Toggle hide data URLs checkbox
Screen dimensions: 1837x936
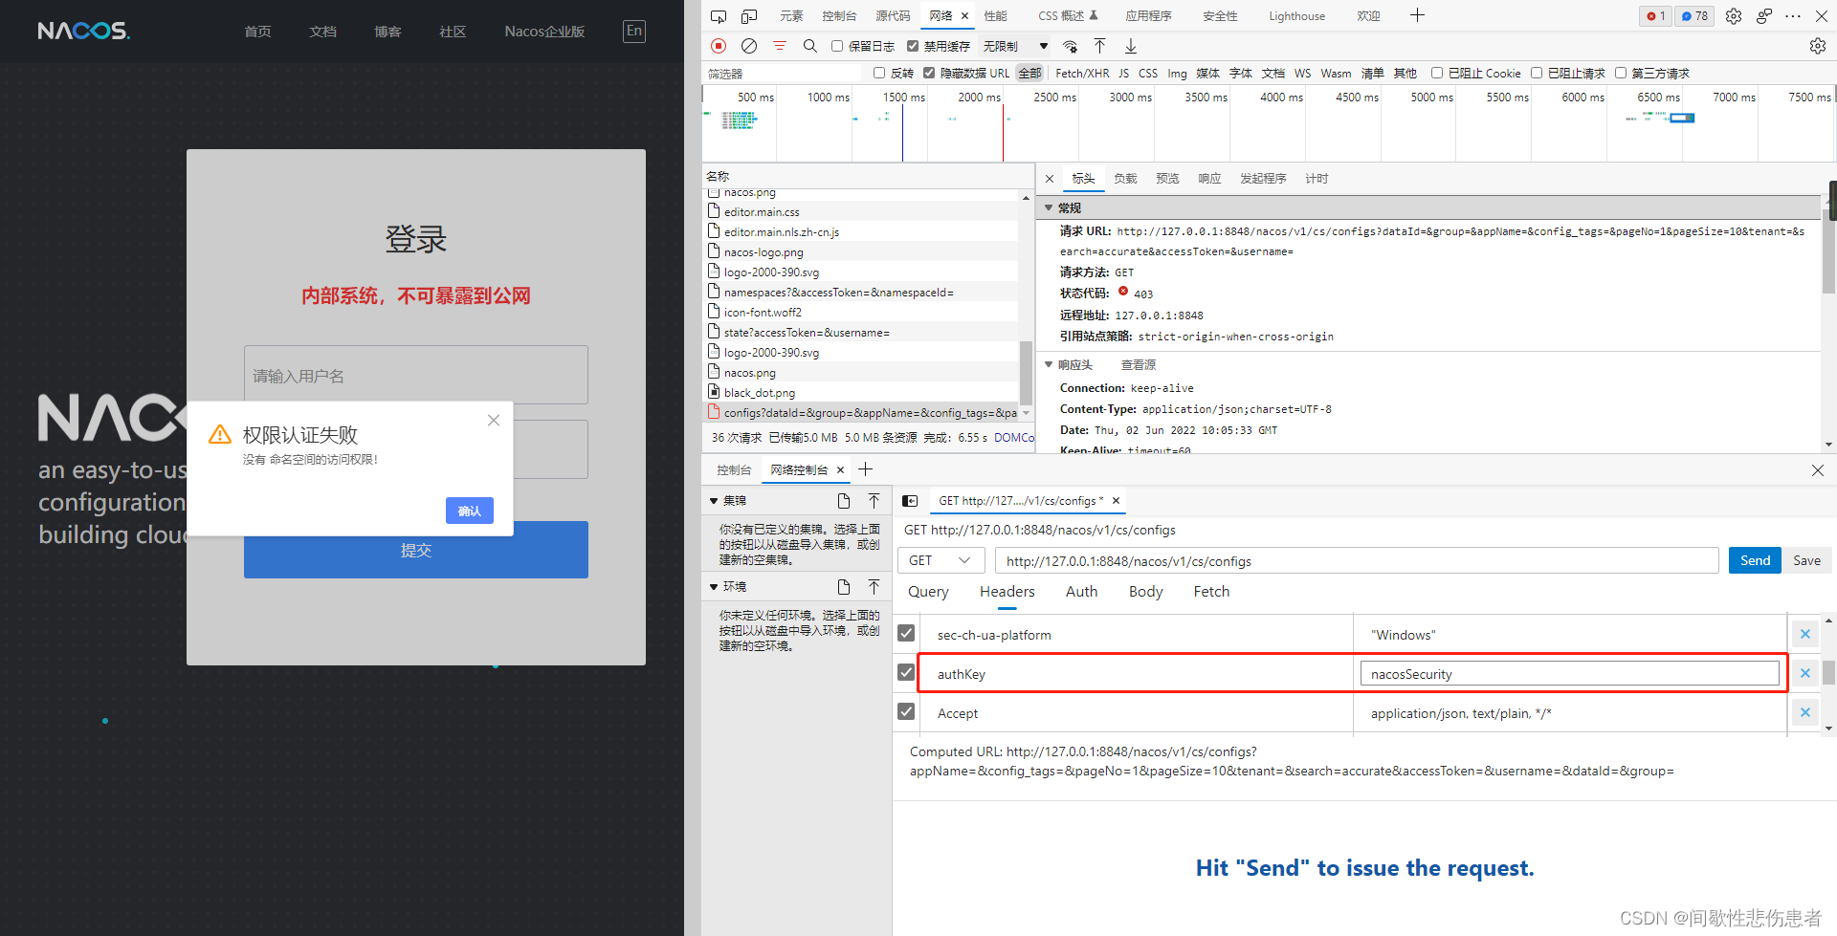pyautogui.click(x=929, y=73)
